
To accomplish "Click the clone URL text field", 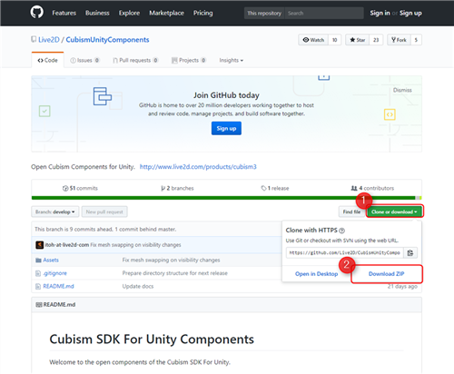I will [x=344, y=252].
